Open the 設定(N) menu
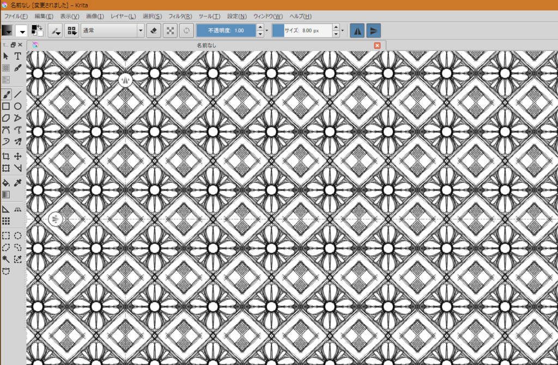This screenshot has width=558, height=365. (237, 16)
